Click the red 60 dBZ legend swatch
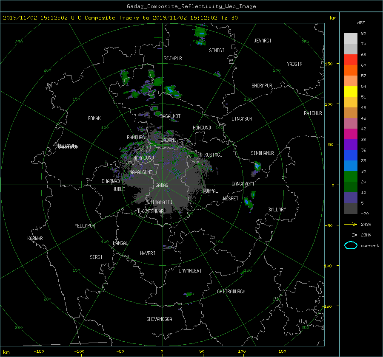 351,59
